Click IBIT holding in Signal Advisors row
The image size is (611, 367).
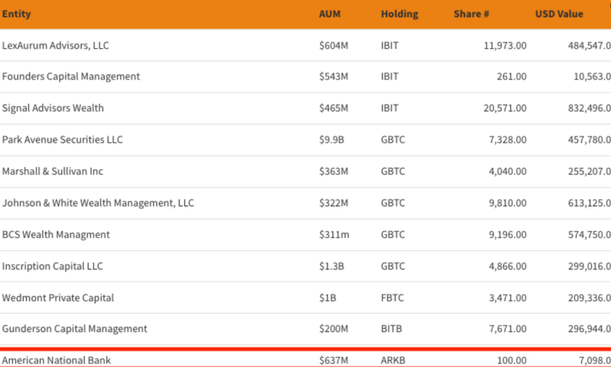(390, 108)
